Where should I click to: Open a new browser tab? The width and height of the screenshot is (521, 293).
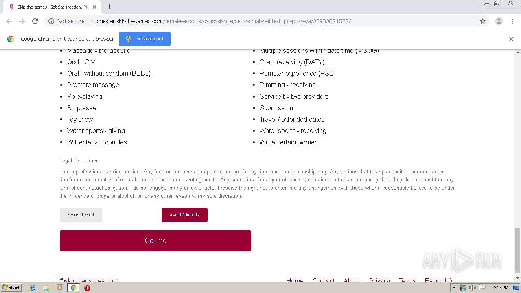[110, 7]
